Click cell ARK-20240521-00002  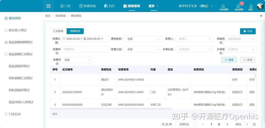click(131, 80)
